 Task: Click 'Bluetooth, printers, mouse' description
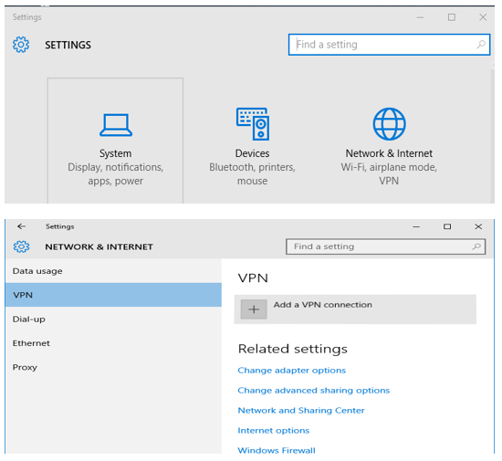click(252, 174)
